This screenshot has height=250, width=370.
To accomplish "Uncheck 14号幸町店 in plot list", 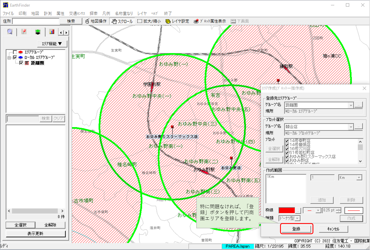I will pos(287,141).
